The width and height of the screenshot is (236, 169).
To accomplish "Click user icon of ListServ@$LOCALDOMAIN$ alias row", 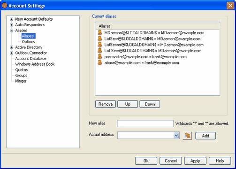I will [100, 38].
